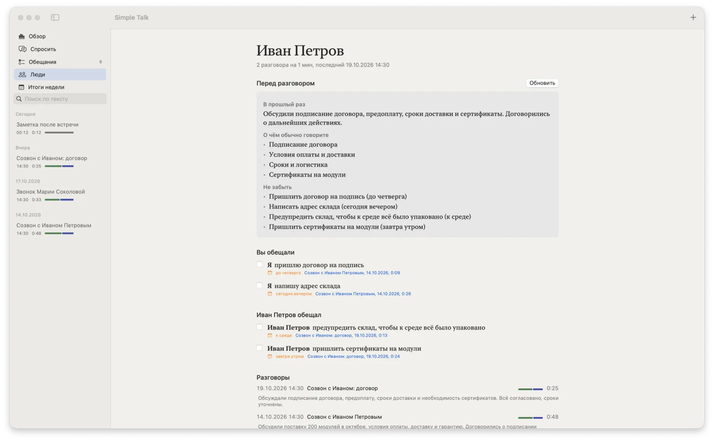Open 'Созвон с Иваном: договор' in sidebar
The height and width of the screenshot is (441, 714).
coord(60,162)
